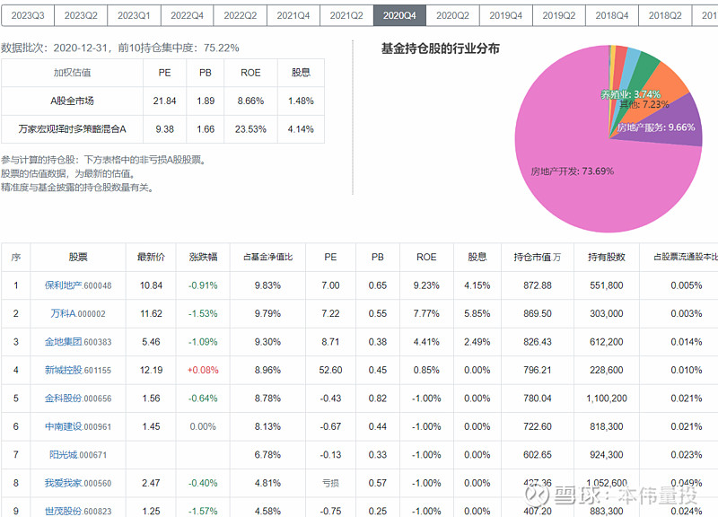Select the 2023Q1 period tab
This screenshot has width=718, height=517.
click(134, 15)
